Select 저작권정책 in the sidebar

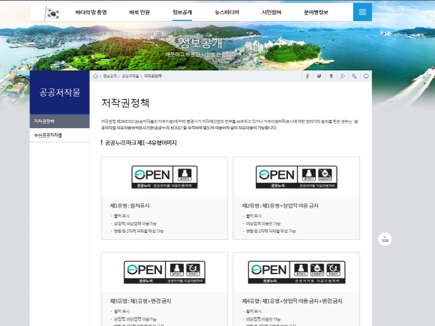60,121
